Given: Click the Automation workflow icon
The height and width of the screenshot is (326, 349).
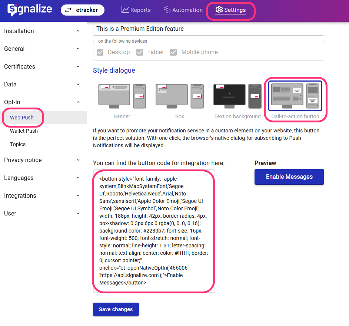Looking at the screenshot, I should tap(167, 10).
